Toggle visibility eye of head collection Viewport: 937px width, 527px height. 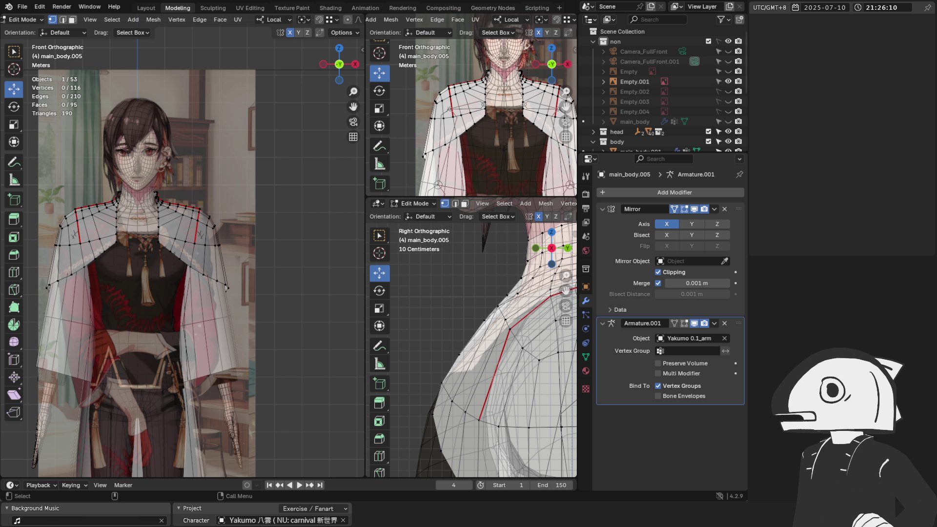coord(728,132)
